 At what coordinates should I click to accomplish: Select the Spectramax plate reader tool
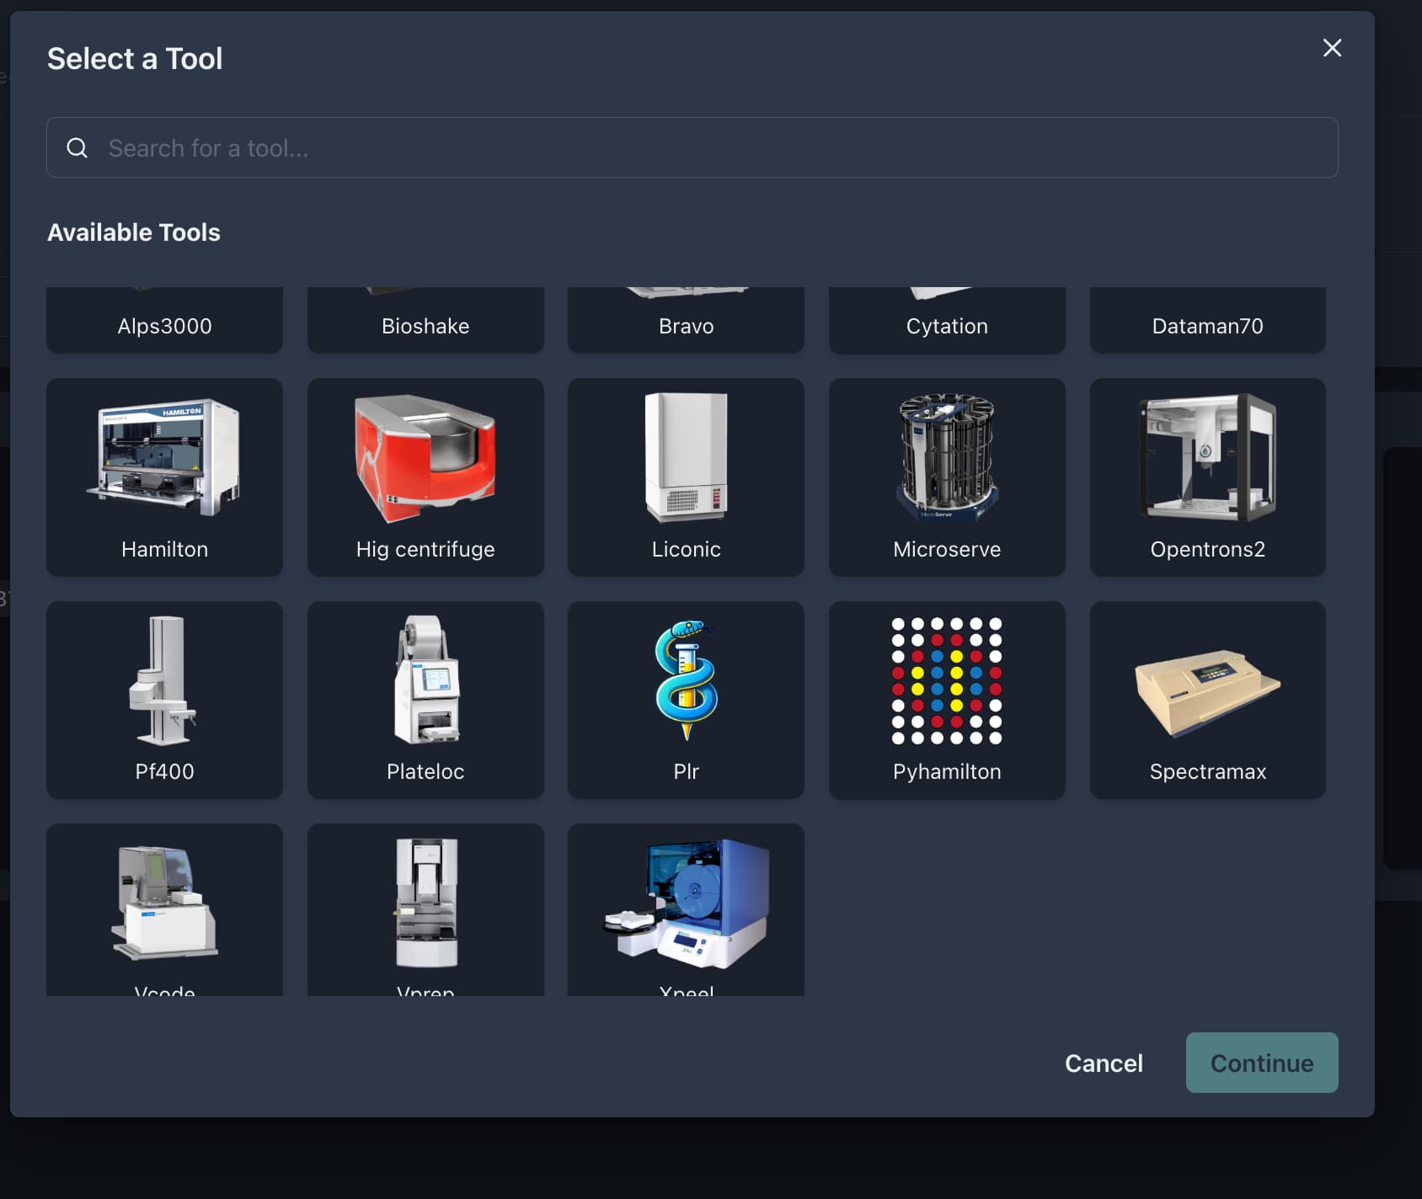click(1207, 699)
